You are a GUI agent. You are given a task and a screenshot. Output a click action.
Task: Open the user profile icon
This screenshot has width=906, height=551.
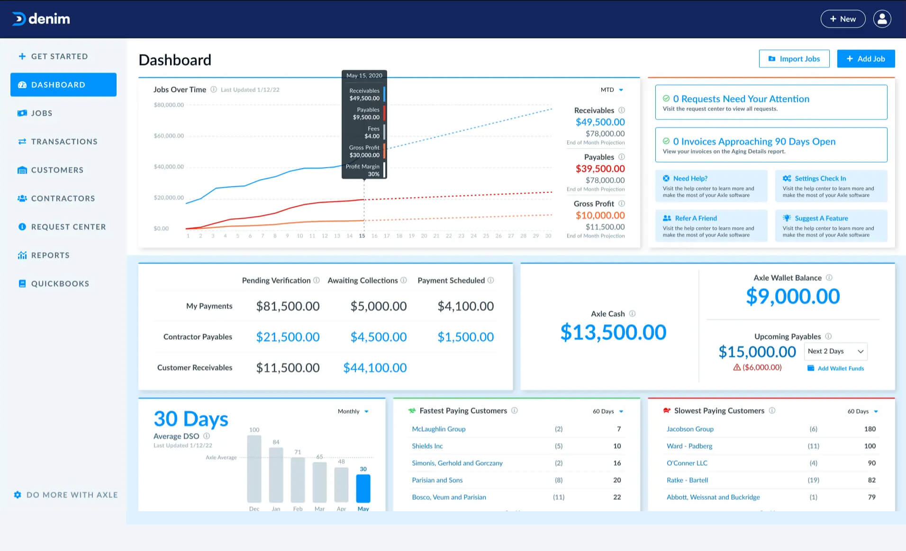click(882, 19)
